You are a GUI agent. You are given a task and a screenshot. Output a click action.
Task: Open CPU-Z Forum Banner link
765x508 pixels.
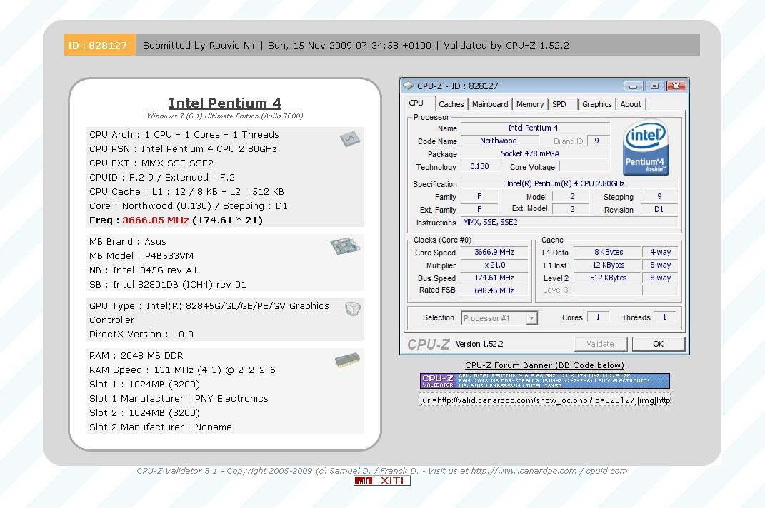(x=544, y=365)
